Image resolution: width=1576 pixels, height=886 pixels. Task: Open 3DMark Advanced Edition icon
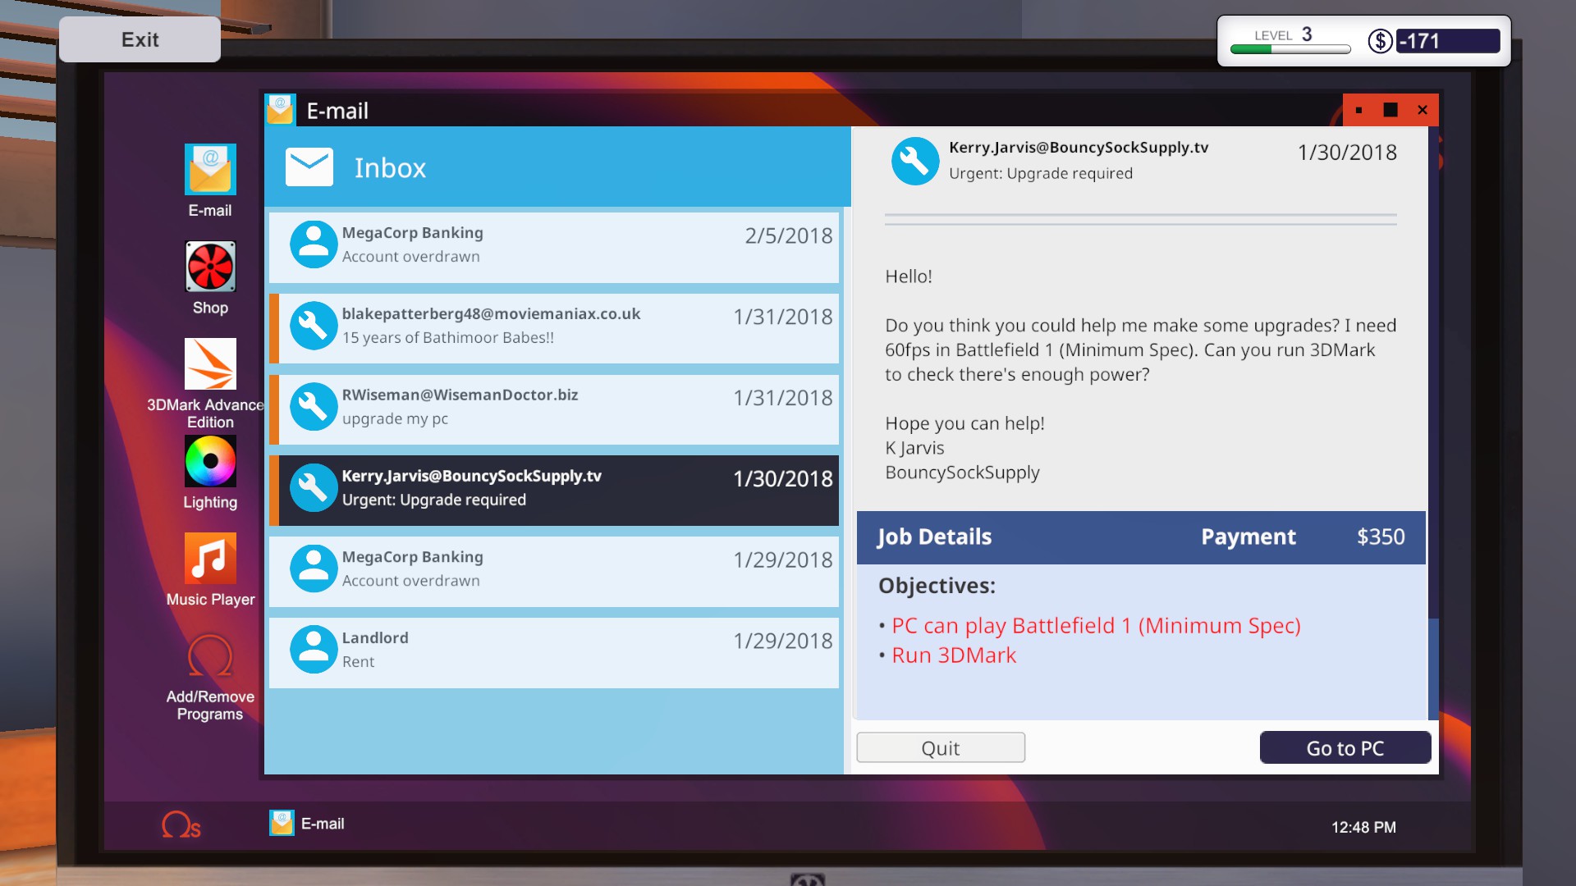[x=210, y=363]
